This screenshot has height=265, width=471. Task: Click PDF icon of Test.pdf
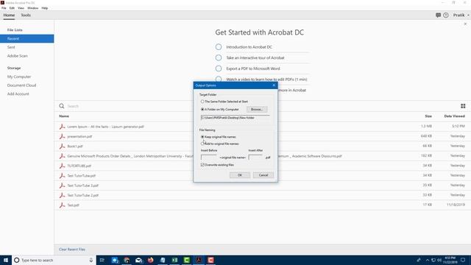click(x=62, y=205)
